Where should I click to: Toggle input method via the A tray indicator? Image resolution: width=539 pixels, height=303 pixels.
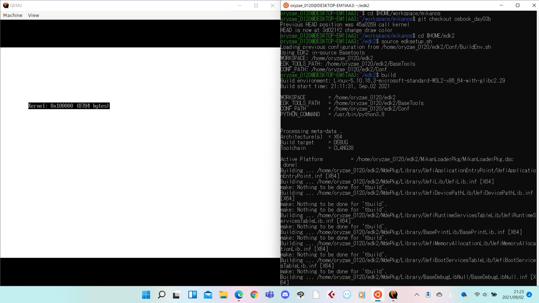coord(450,295)
